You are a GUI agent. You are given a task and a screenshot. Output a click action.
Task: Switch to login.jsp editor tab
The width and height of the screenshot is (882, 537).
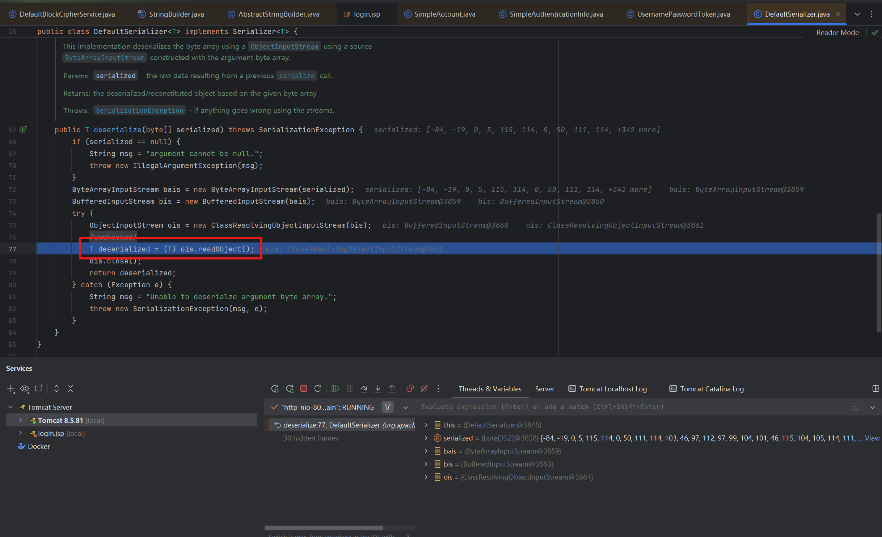pos(366,14)
